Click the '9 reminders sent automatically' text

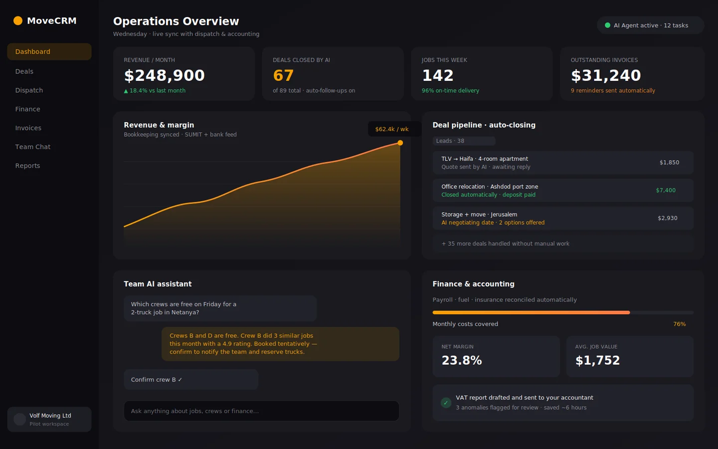pyautogui.click(x=613, y=91)
